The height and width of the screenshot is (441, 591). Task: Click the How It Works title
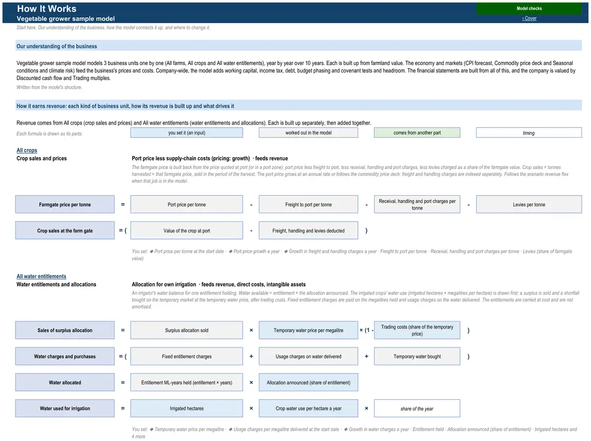click(x=47, y=8)
